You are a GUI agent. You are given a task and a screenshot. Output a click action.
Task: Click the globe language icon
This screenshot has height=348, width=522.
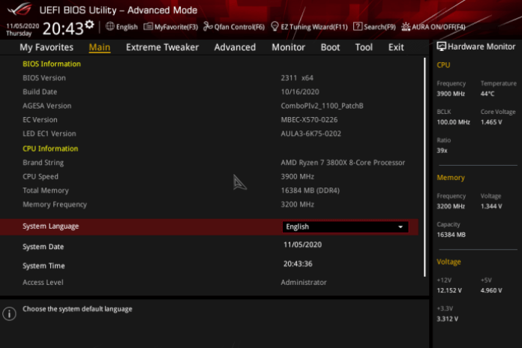click(109, 26)
